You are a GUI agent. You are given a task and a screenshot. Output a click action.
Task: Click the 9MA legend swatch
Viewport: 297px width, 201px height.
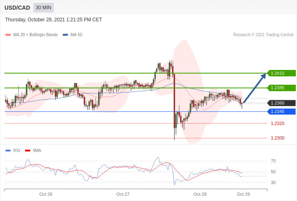click(x=28, y=151)
